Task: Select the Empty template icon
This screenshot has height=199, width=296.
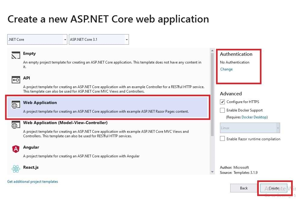Action: (15, 55)
